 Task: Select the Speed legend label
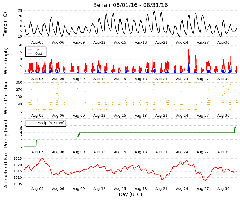pos(40,49)
